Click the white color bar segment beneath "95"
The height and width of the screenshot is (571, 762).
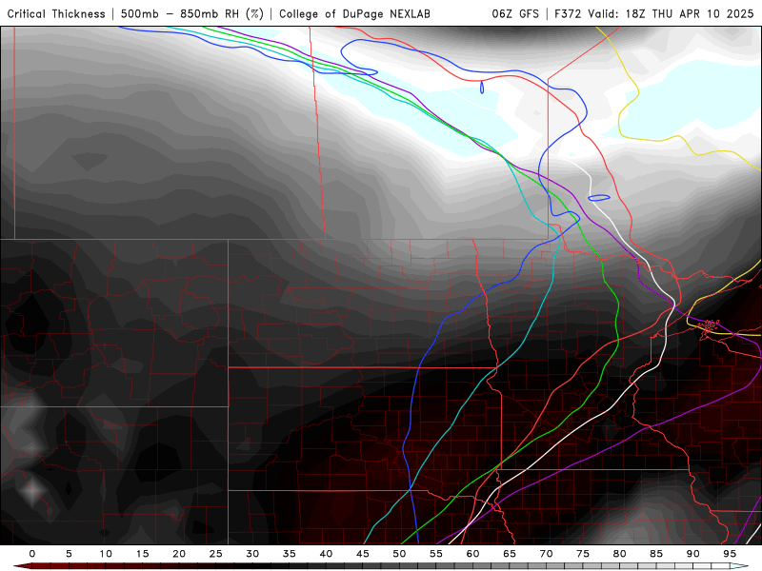[x=721, y=566]
